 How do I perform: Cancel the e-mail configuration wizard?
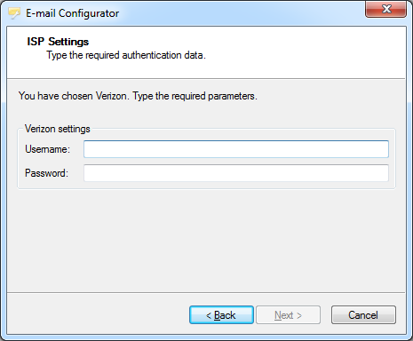[363, 315]
